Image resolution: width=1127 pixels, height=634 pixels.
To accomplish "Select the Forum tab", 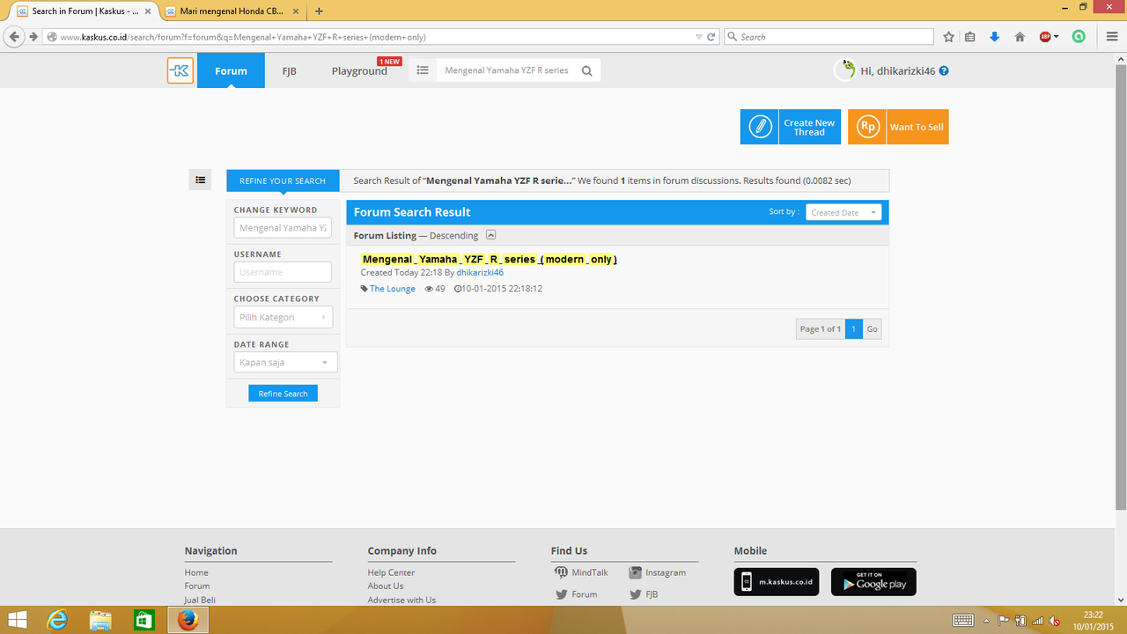I will pos(231,70).
